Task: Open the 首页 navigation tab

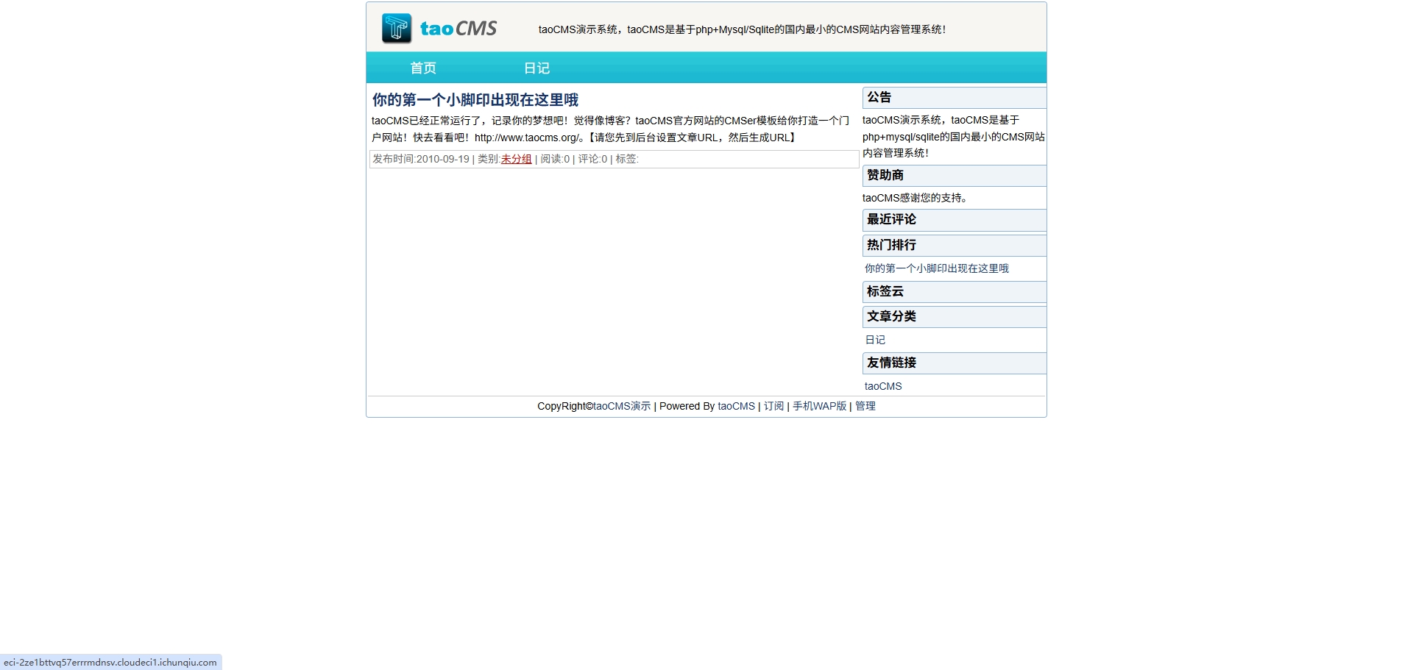Action: [423, 68]
